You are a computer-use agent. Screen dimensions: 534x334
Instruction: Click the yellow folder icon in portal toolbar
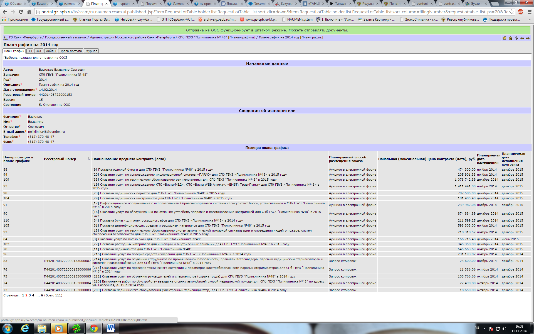(x=504, y=38)
